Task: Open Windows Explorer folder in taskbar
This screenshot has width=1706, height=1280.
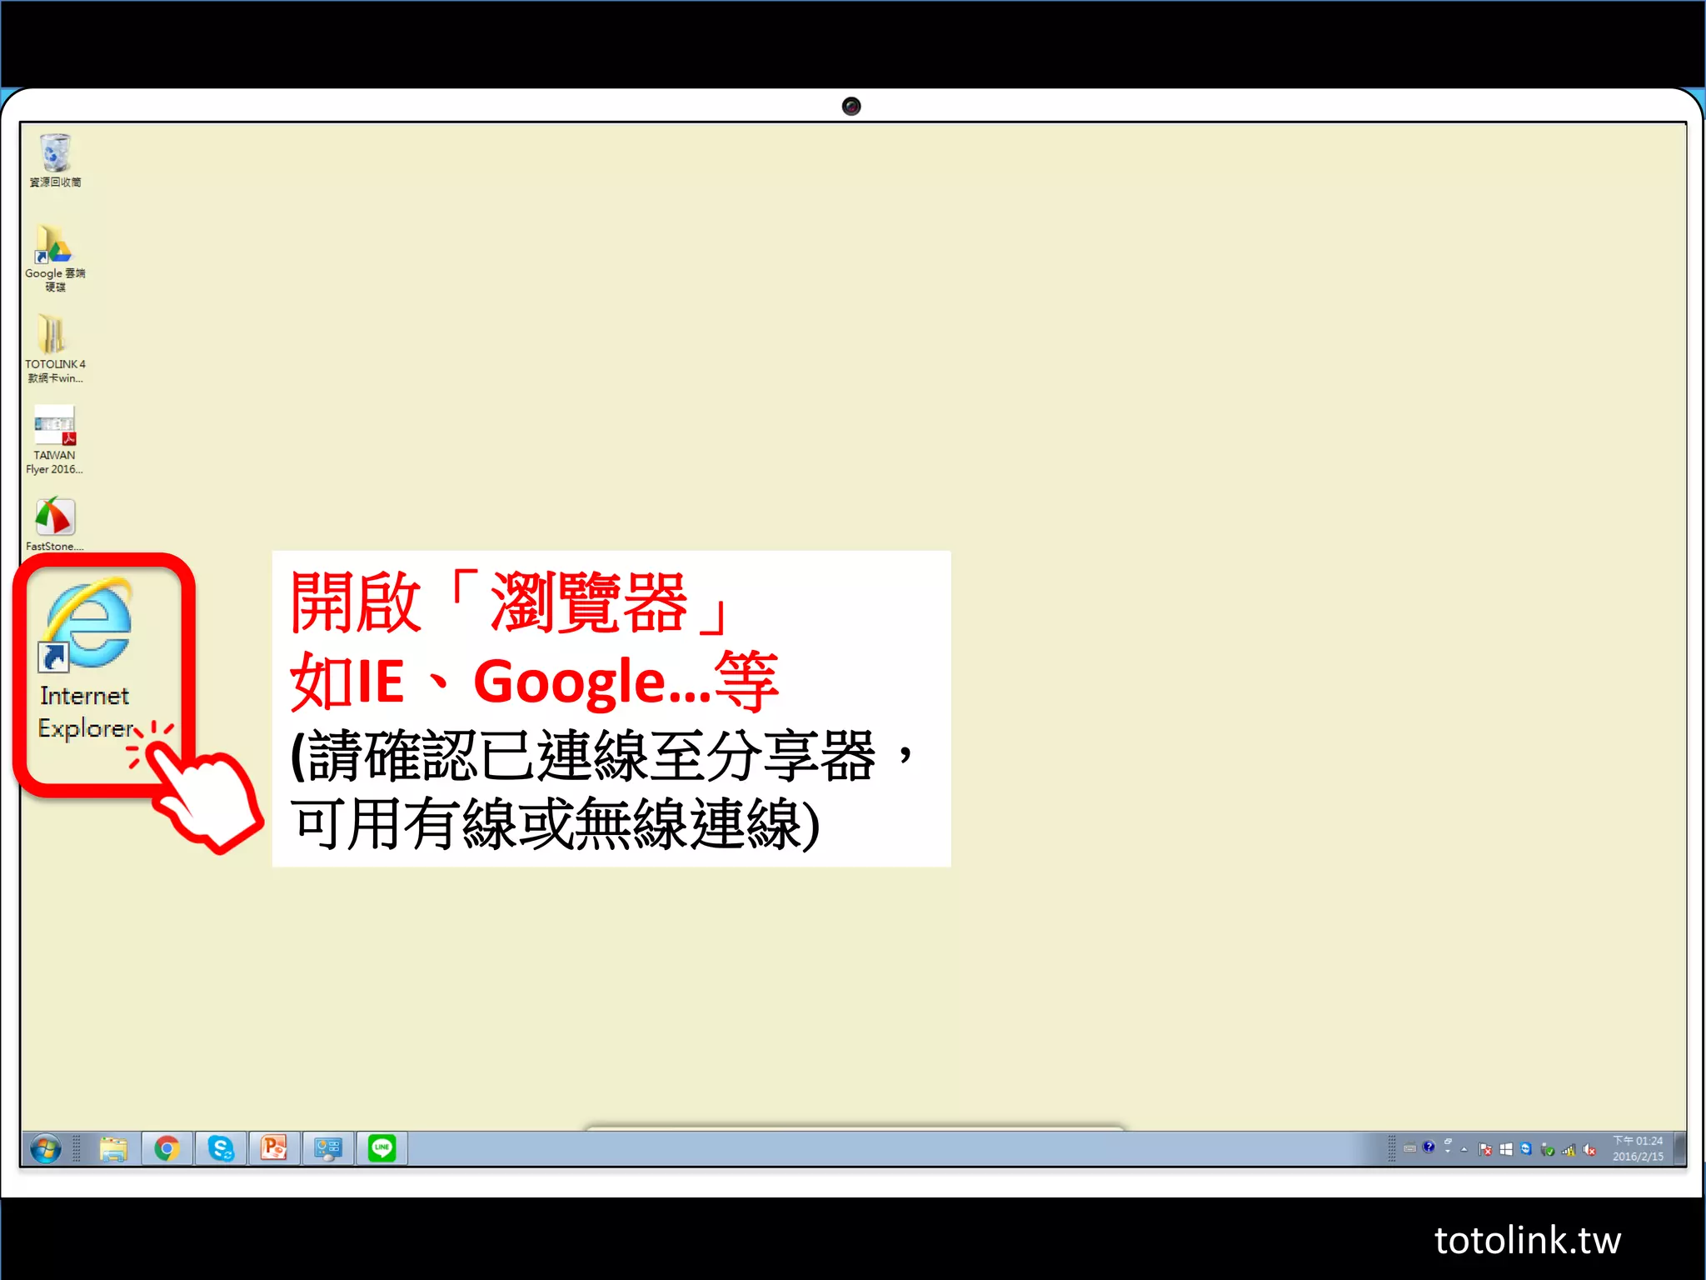Action: click(113, 1149)
